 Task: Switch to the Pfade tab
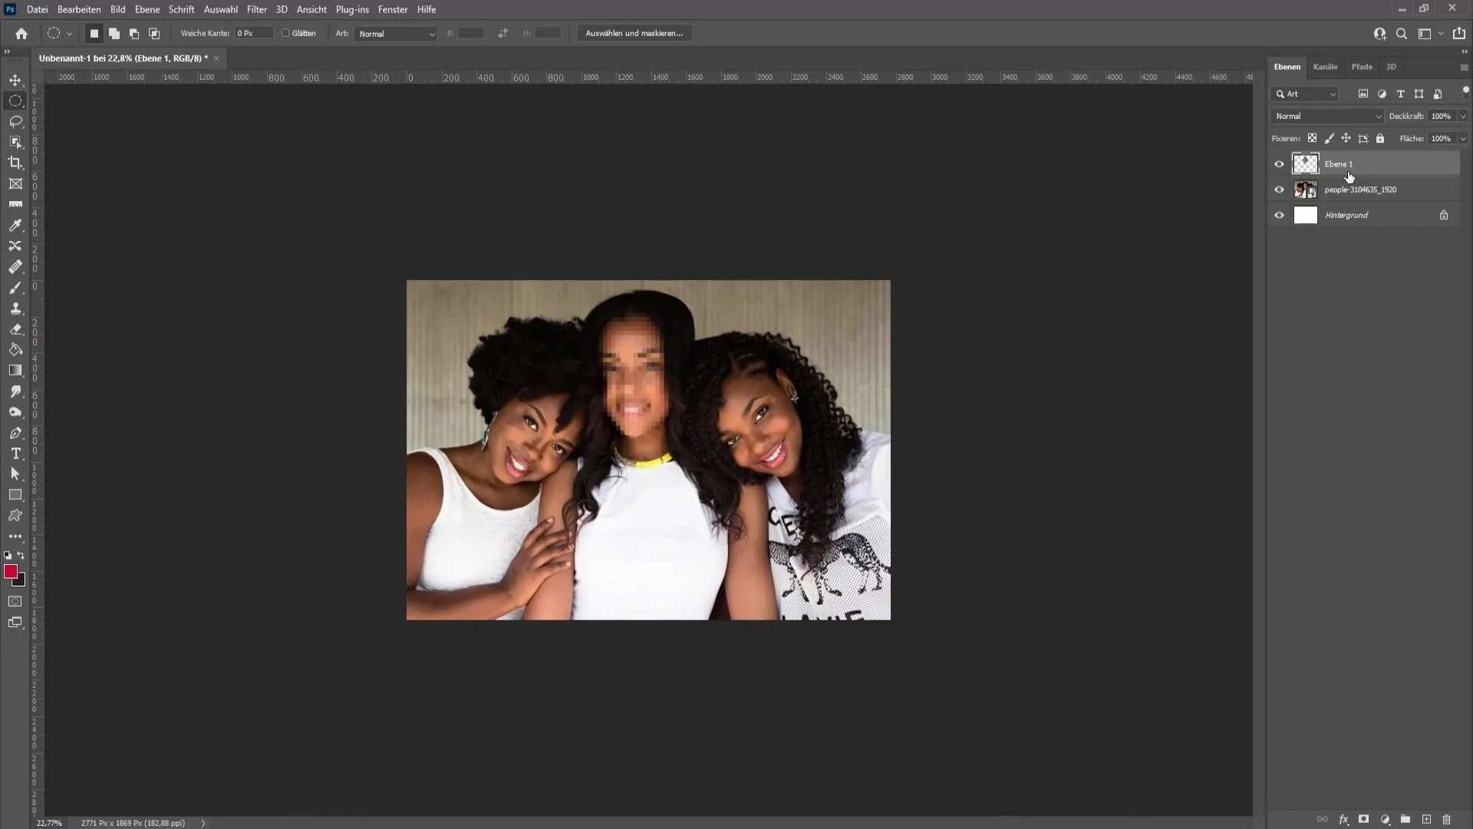click(x=1361, y=67)
